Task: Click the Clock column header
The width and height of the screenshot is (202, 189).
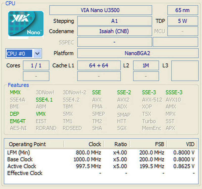Action: click(84, 144)
